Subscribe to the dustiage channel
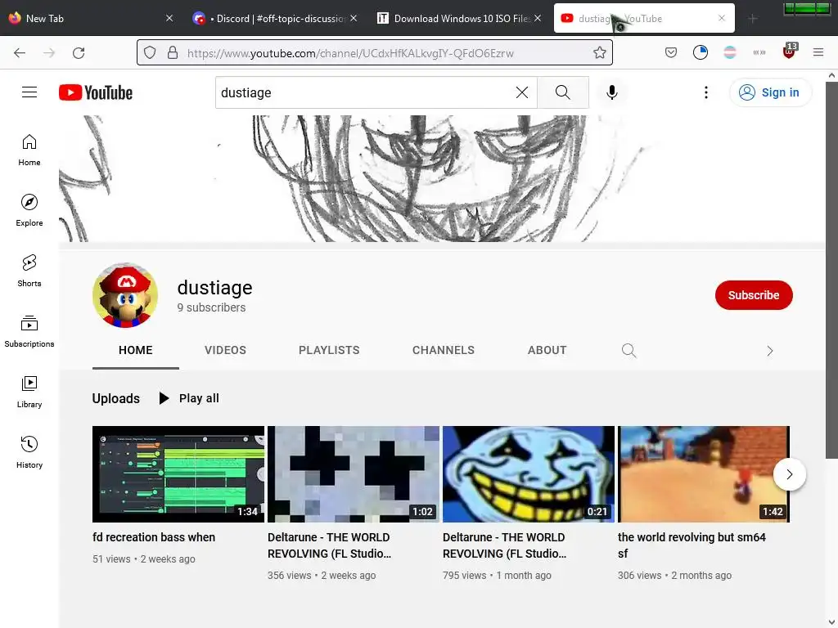 [754, 294]
